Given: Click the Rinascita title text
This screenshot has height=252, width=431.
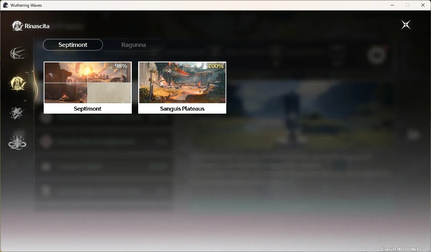Looking at the screenshot, I should (37, 26).
